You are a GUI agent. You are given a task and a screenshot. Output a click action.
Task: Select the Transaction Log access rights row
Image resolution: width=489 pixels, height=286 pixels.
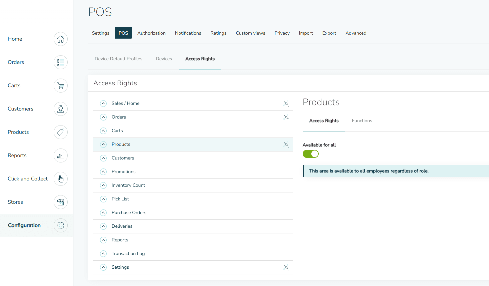coord(193,254)
